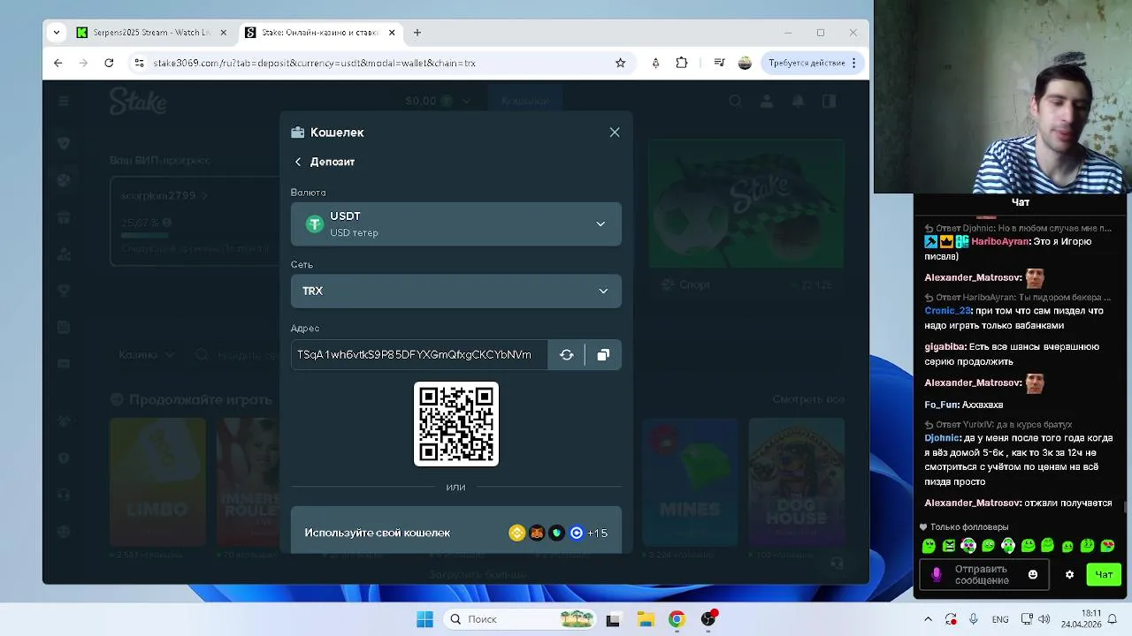The width and height of the screenshot is (1132, 636).
Task: Open the media control icon in Chrome toolbar
Action: pyautogui.click(x=720, y=63)
